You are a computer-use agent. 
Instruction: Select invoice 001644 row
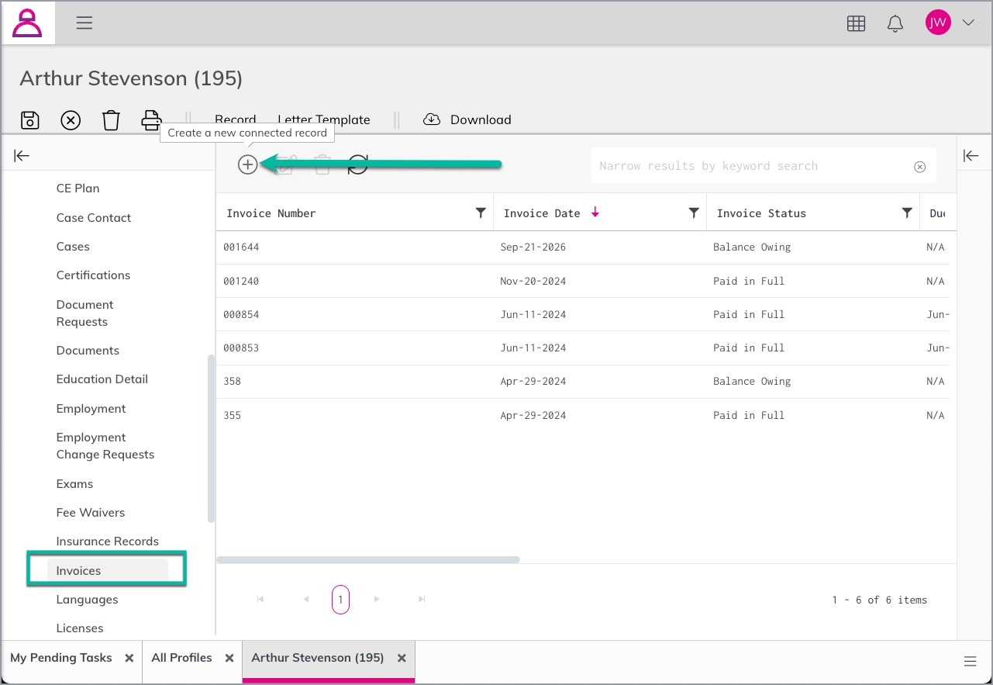tap(583, 247)
